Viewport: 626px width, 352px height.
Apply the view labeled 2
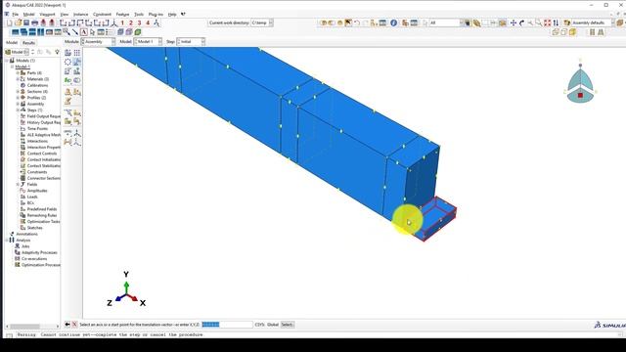click(130, 23)
